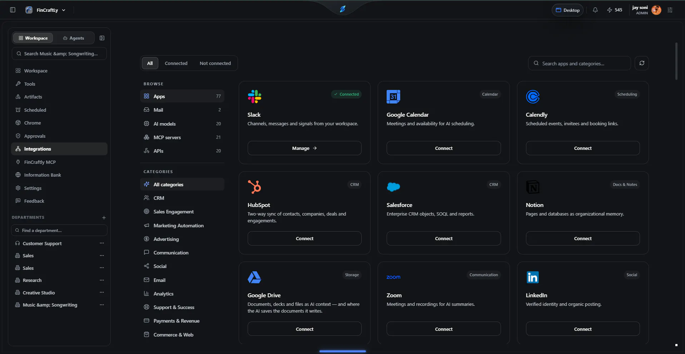Show the All integrations filter
Screen dimensions: 685x354
[150, 63]
